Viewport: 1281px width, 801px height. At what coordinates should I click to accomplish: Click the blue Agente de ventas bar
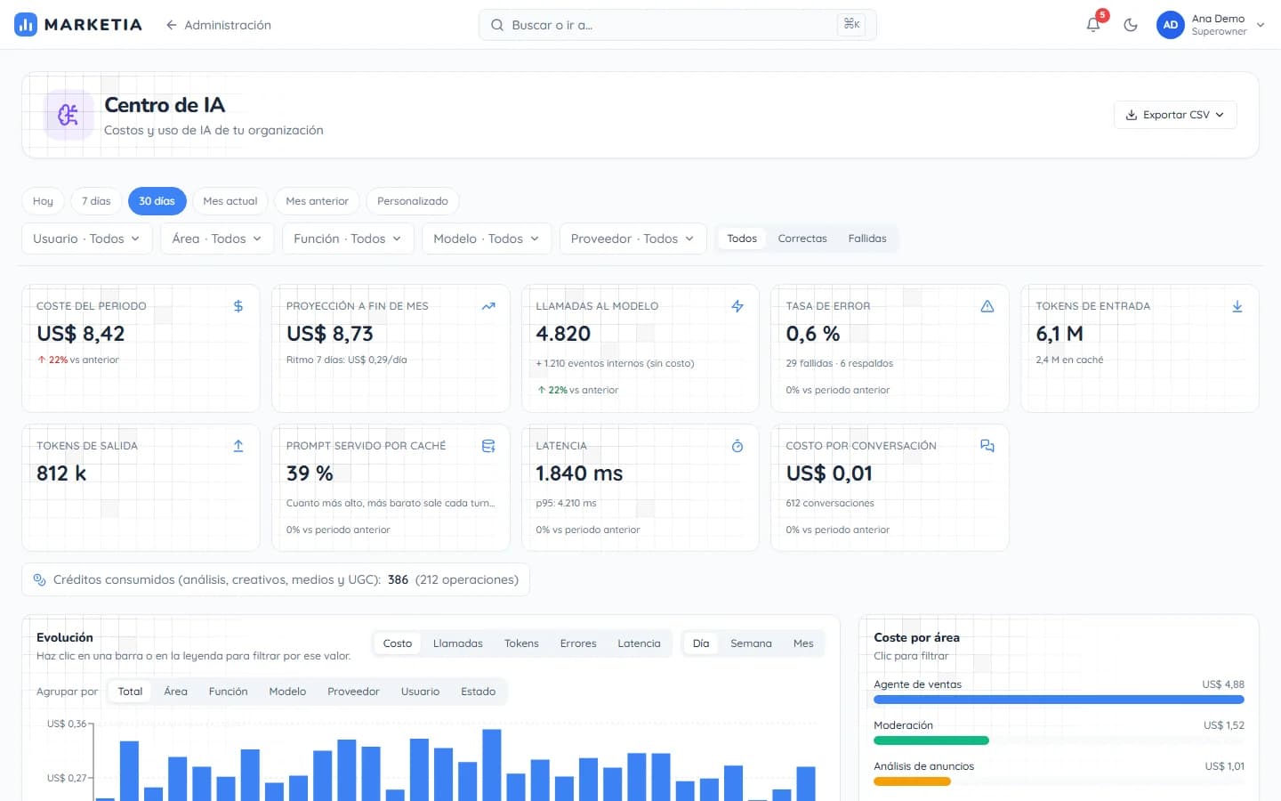click(x=1059, y=700)
